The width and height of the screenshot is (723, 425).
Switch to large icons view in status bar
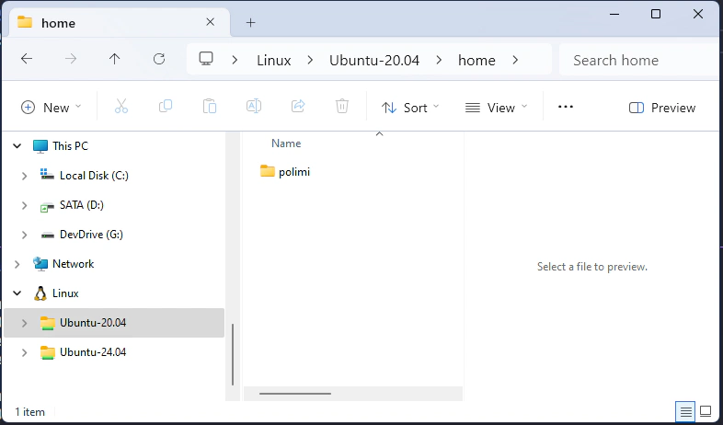(706, 410)
